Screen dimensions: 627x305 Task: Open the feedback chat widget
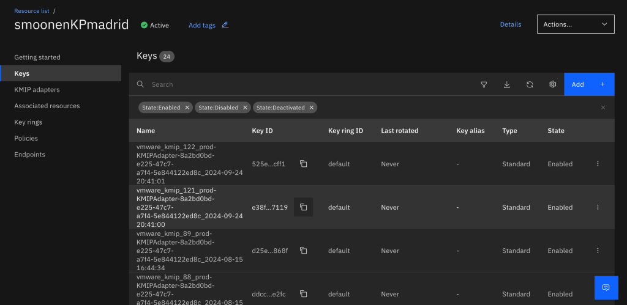tap(606, 287)
